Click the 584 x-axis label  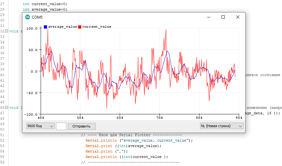(x=80, y=118)
